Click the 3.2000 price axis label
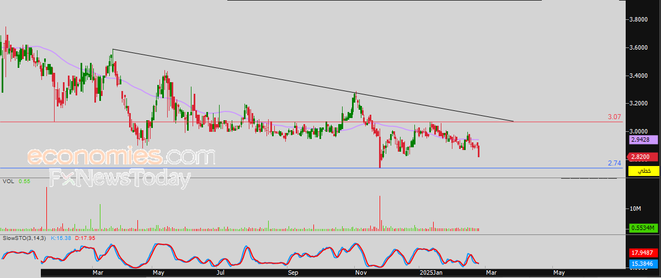This screenshot has height=278, width=661. [x=638, y=103]
